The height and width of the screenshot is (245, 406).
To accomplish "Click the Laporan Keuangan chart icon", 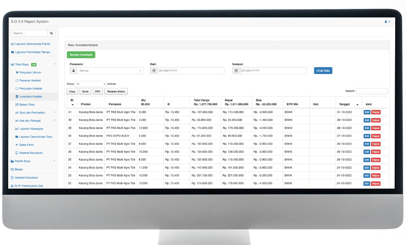I will coord(17,129).
